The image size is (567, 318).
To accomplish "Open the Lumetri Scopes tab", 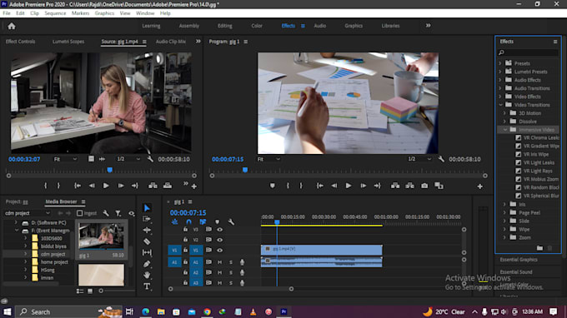I will point(68,42).
